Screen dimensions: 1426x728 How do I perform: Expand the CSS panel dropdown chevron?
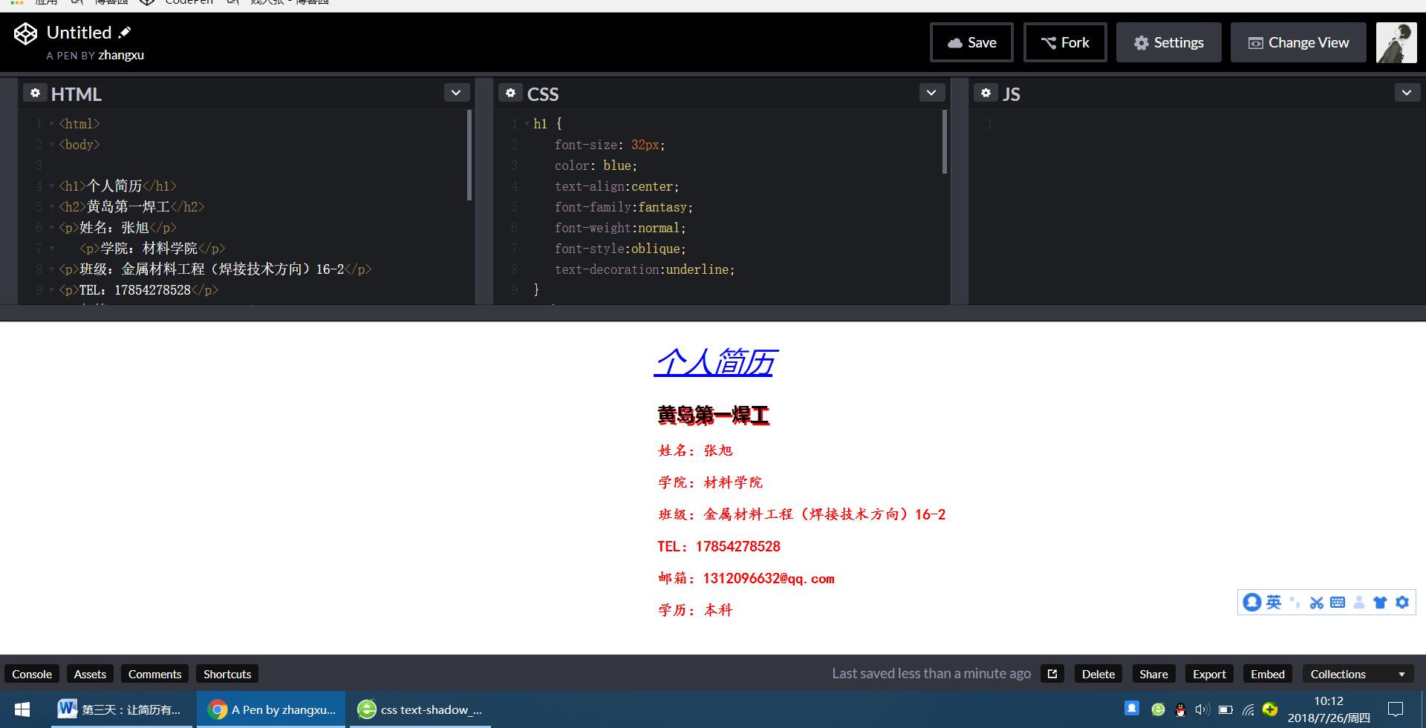pos(931,93)
